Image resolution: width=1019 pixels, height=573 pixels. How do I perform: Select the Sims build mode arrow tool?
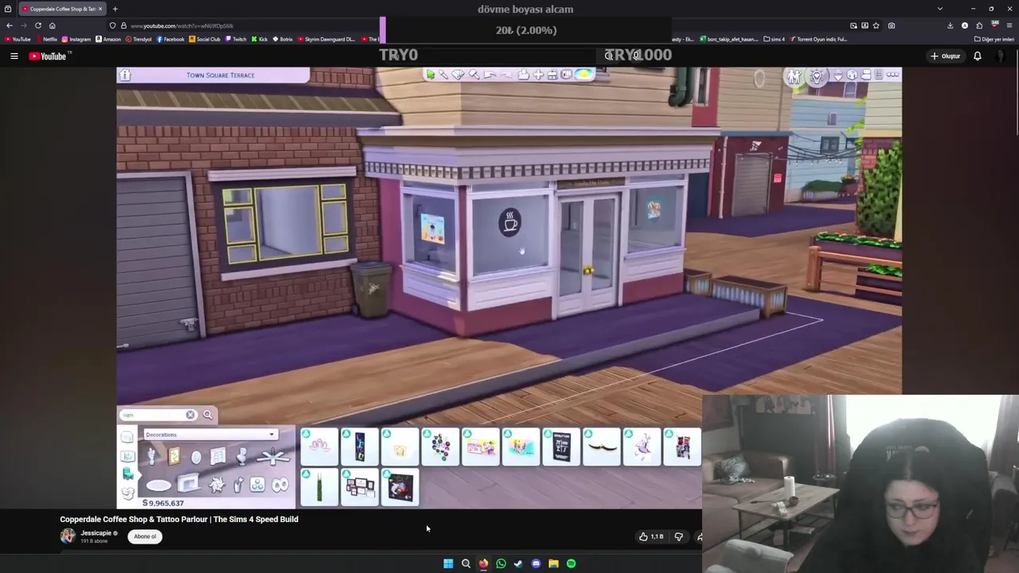431,74
